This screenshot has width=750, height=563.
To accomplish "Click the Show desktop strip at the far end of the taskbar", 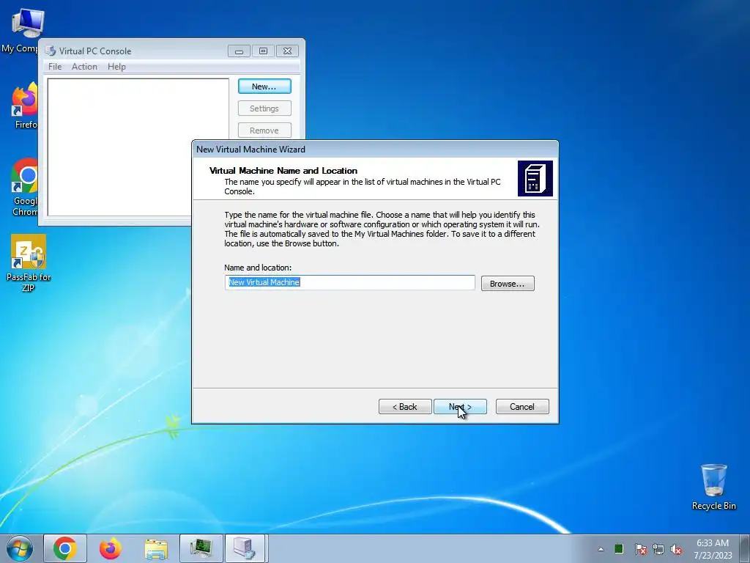I will pyautogui.click(x=744, y=548).
